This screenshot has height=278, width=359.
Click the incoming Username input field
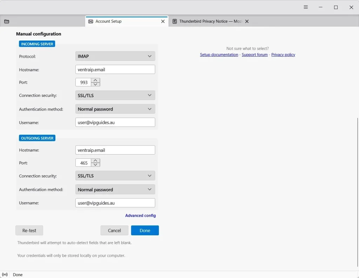tap(115, 122)
